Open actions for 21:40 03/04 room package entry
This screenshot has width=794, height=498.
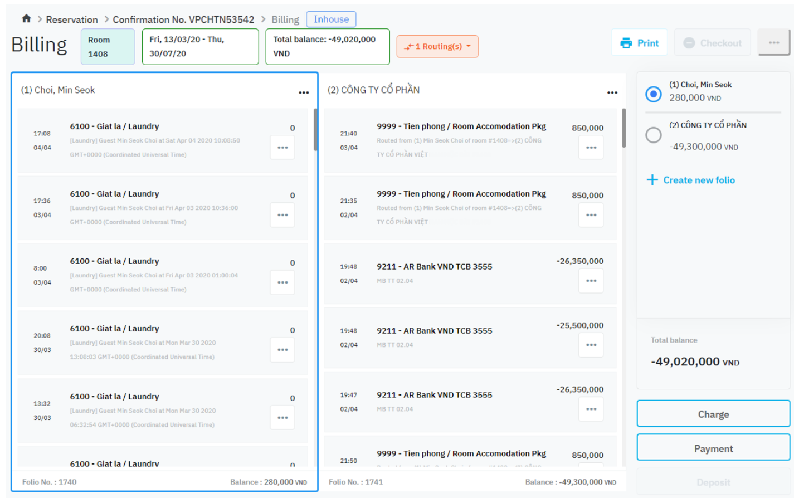coord(591,148)
